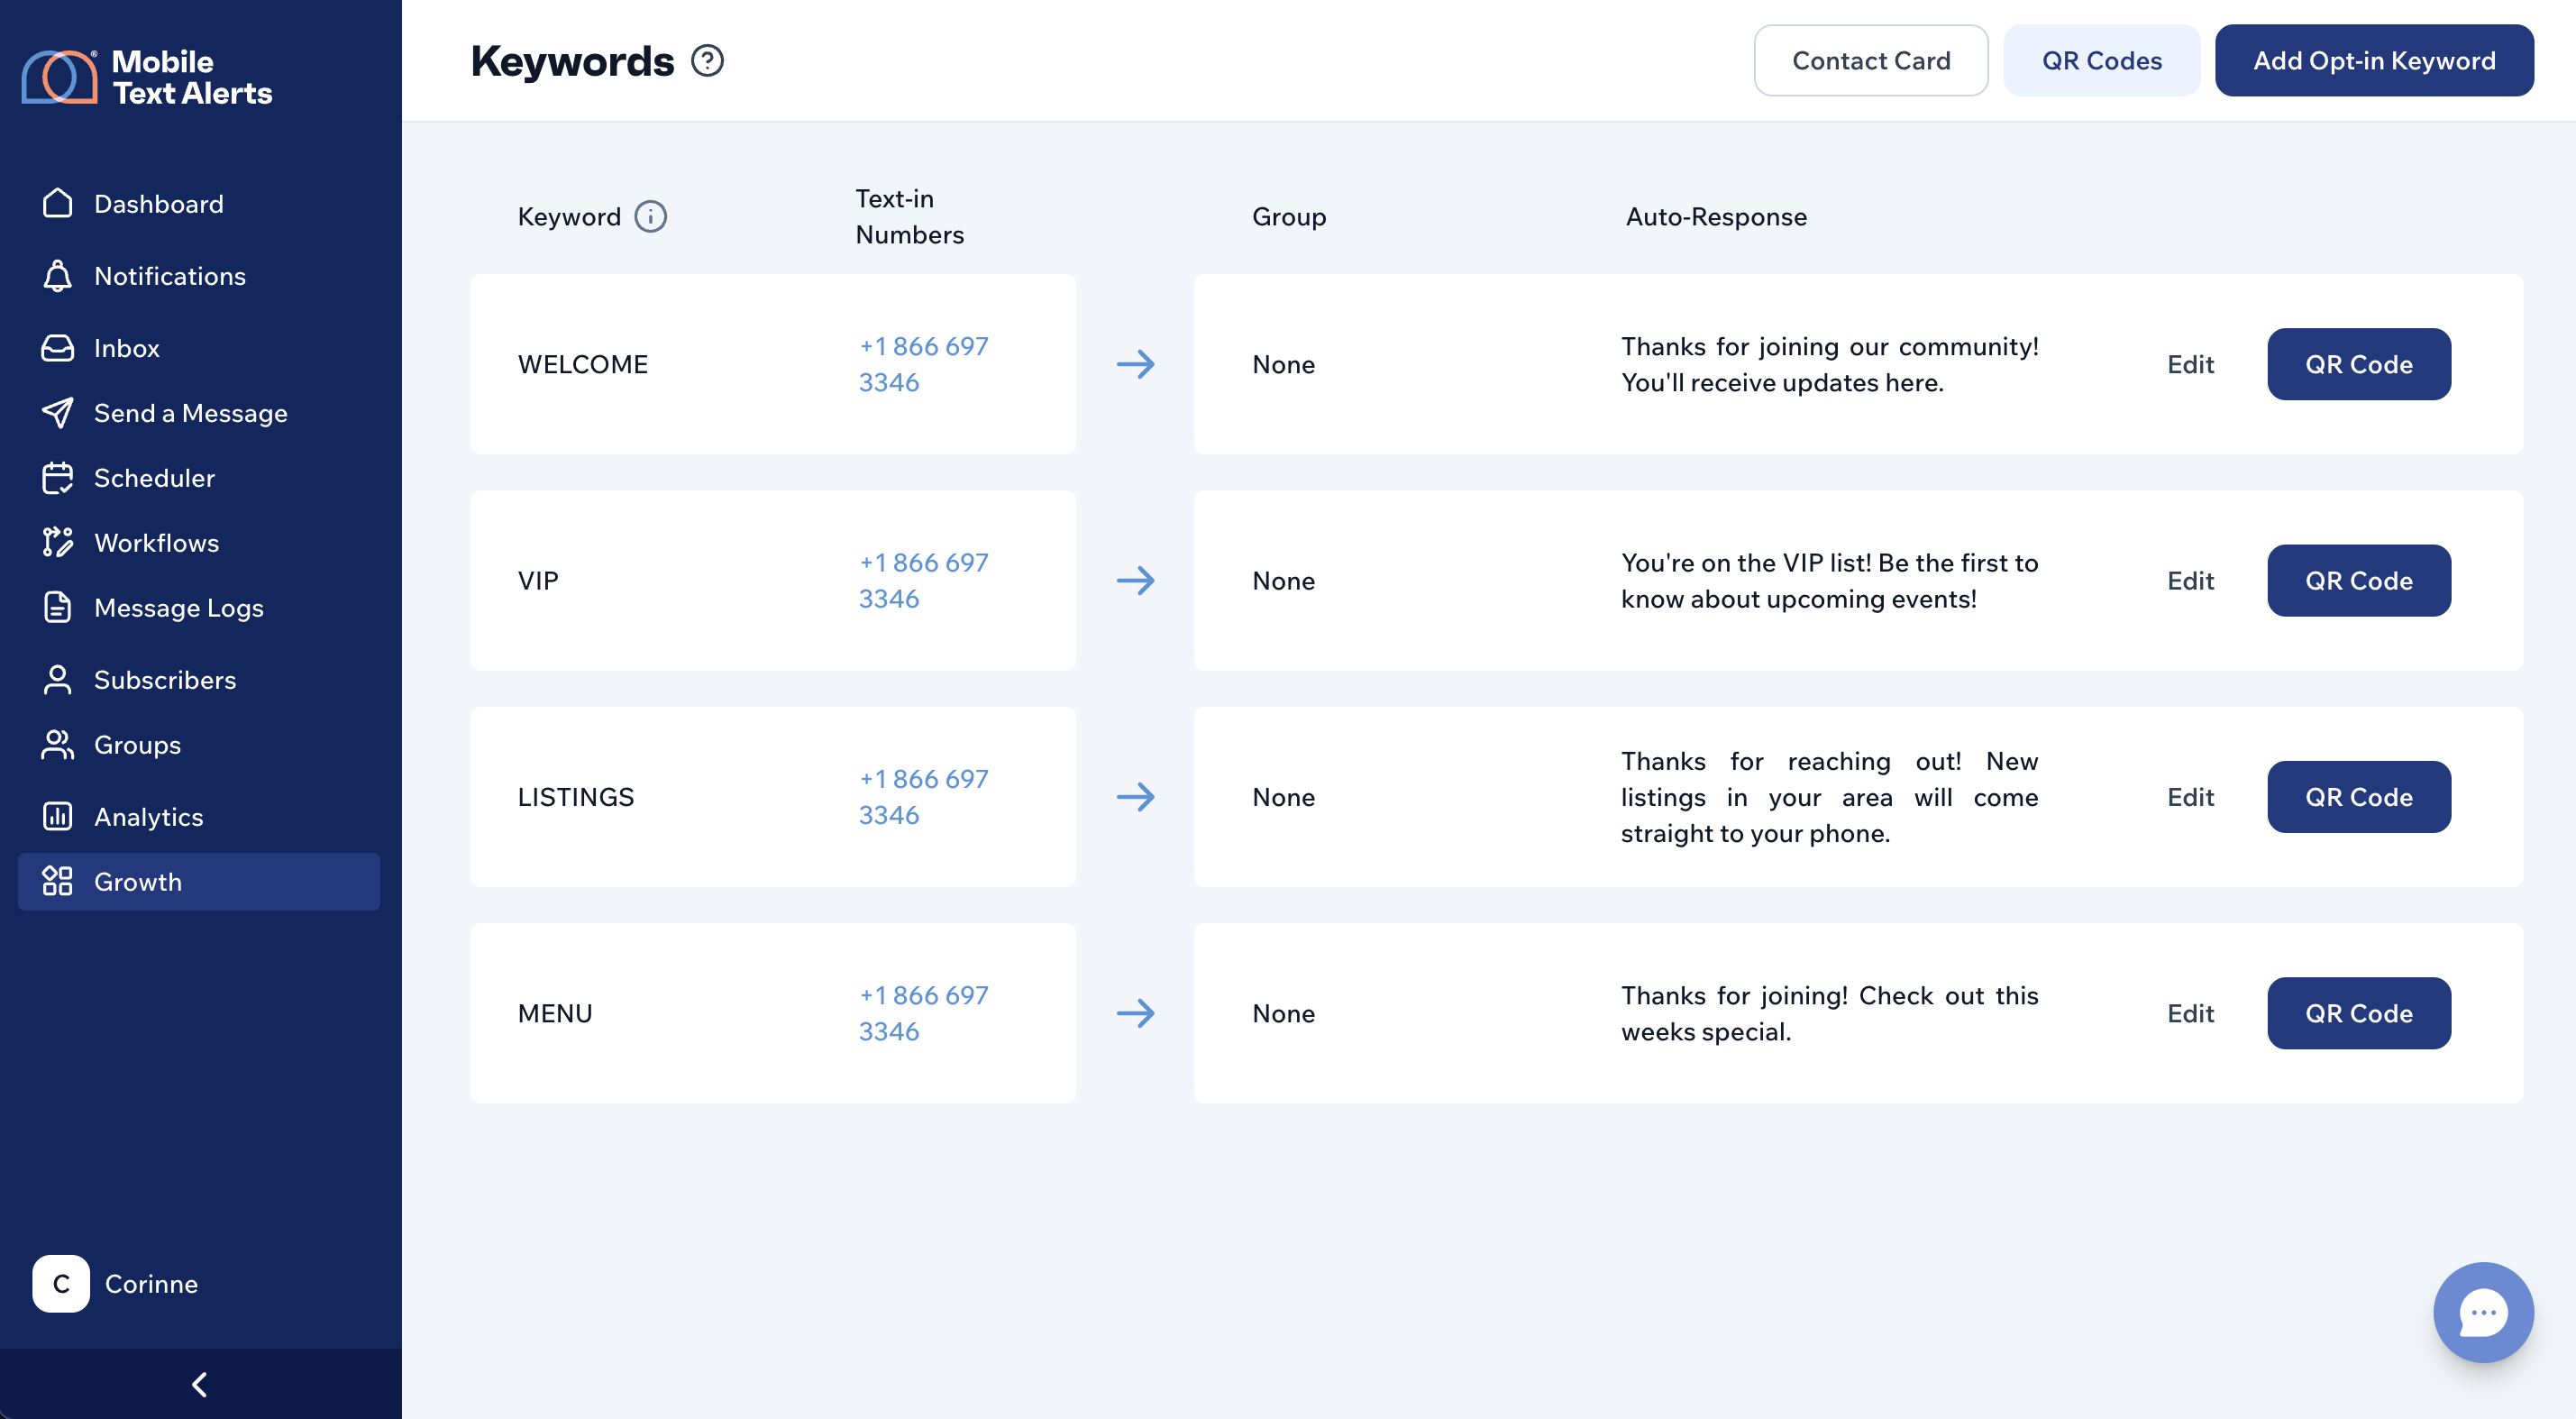The width and height of the screenshot is (2576, 1419).
Task: Click the Keyword column info icon
Action: 650,217
